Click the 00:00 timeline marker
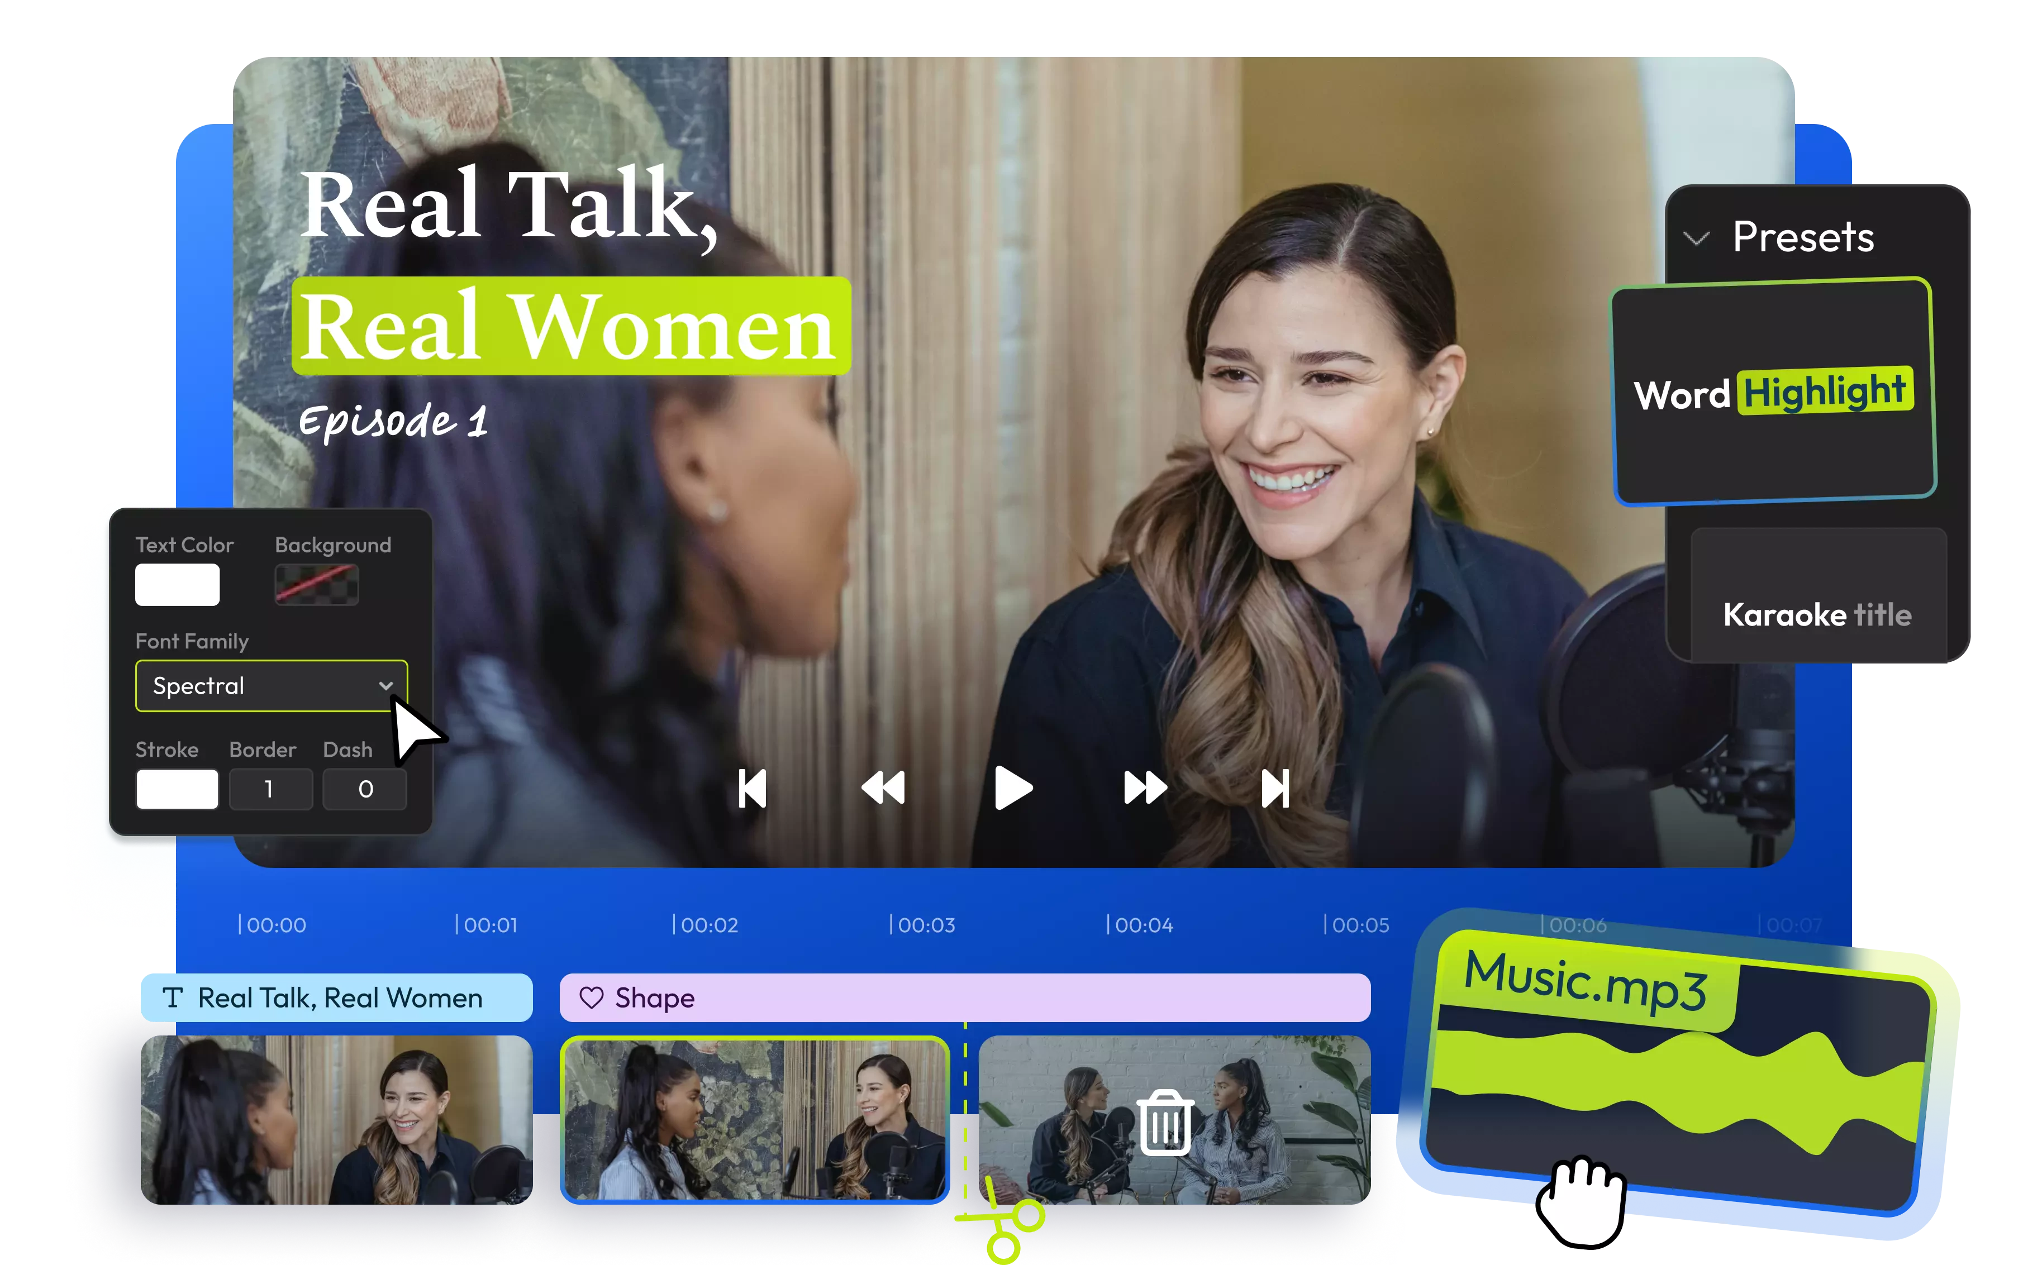2028x1265 pixels. tap(273, 924)
